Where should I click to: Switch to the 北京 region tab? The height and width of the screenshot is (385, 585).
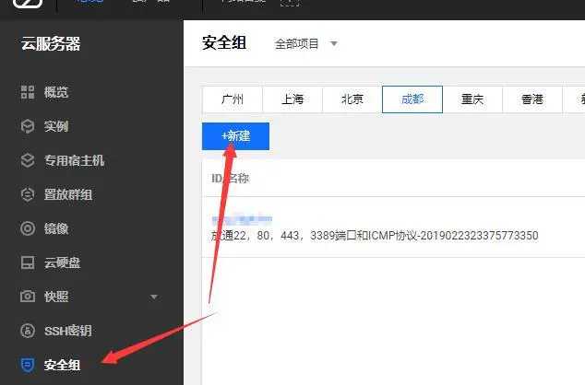pyautogui.click(x=352, y=99)
